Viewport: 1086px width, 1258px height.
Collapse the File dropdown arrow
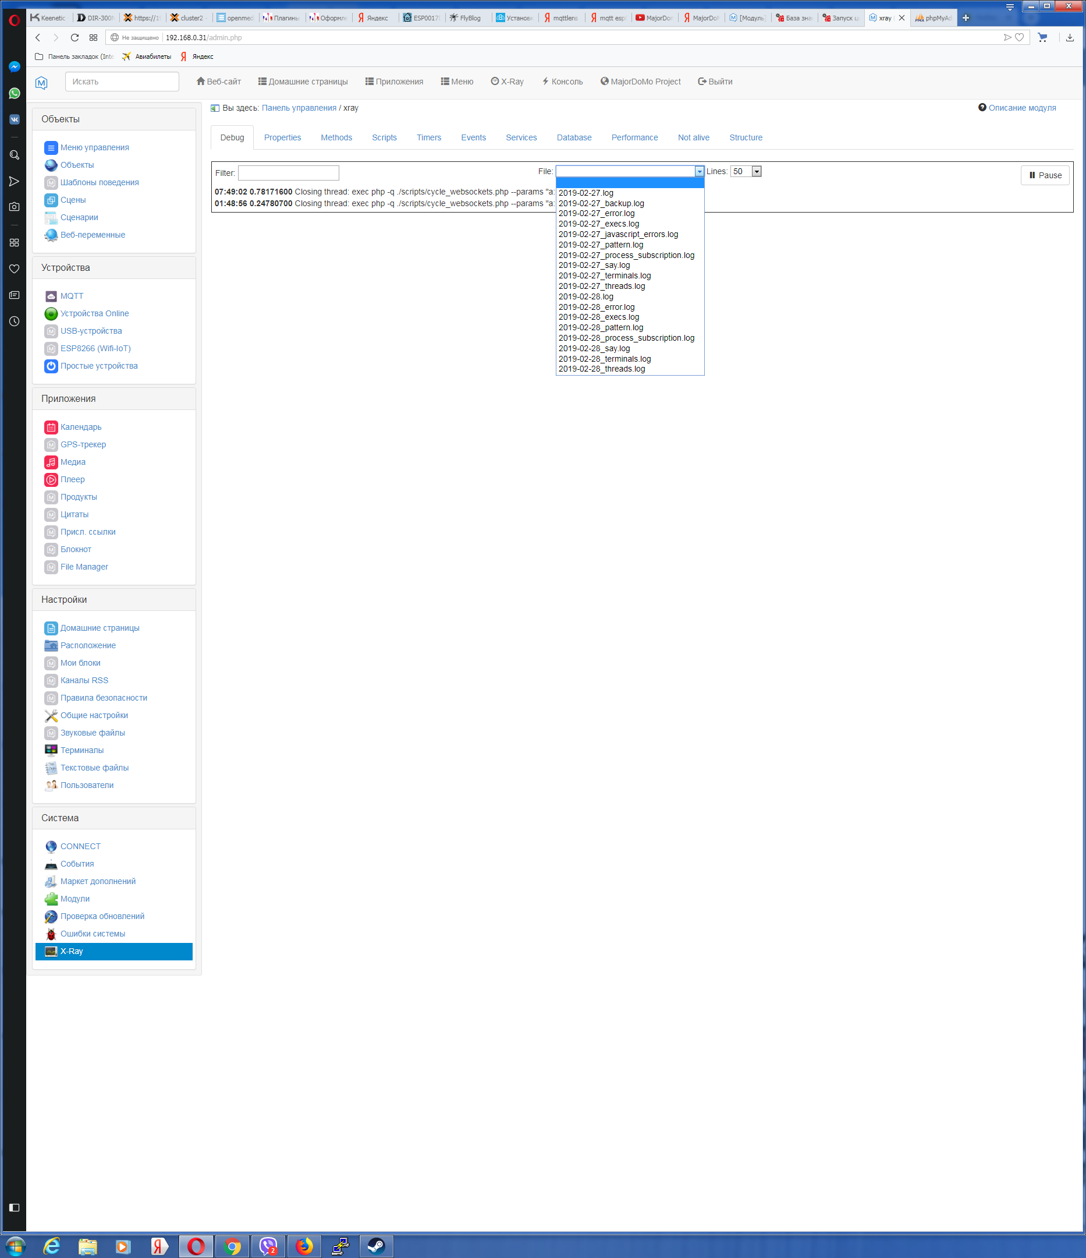point(699,171)
